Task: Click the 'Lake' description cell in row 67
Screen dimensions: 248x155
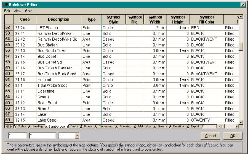Action: tap(58, 114)
